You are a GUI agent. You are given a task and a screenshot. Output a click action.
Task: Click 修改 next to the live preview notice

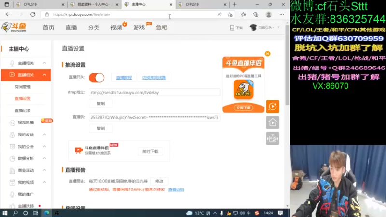click(x=159, y=181)
